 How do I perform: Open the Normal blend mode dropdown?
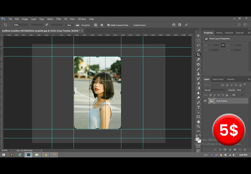[215, 90]
